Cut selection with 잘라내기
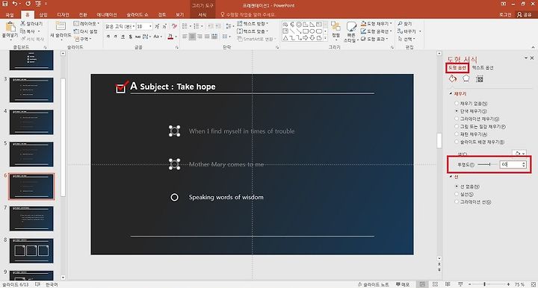The height and width of the screenshot is (288, 538). tap(31, 24)
